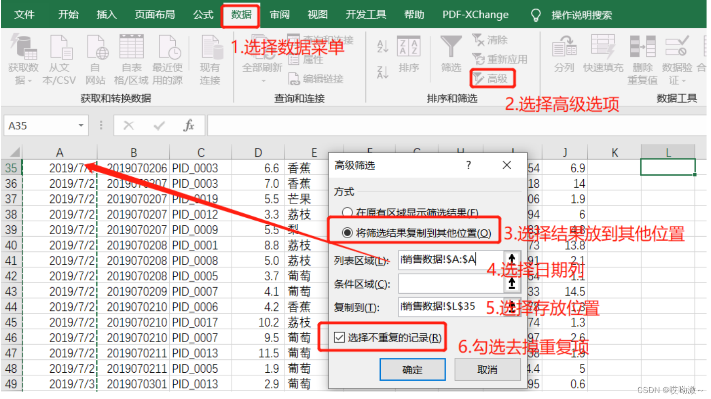711x399 pixels.
Task: Click 重新应用 (Reapply) filter icon
Action: [x=478, y=59]
